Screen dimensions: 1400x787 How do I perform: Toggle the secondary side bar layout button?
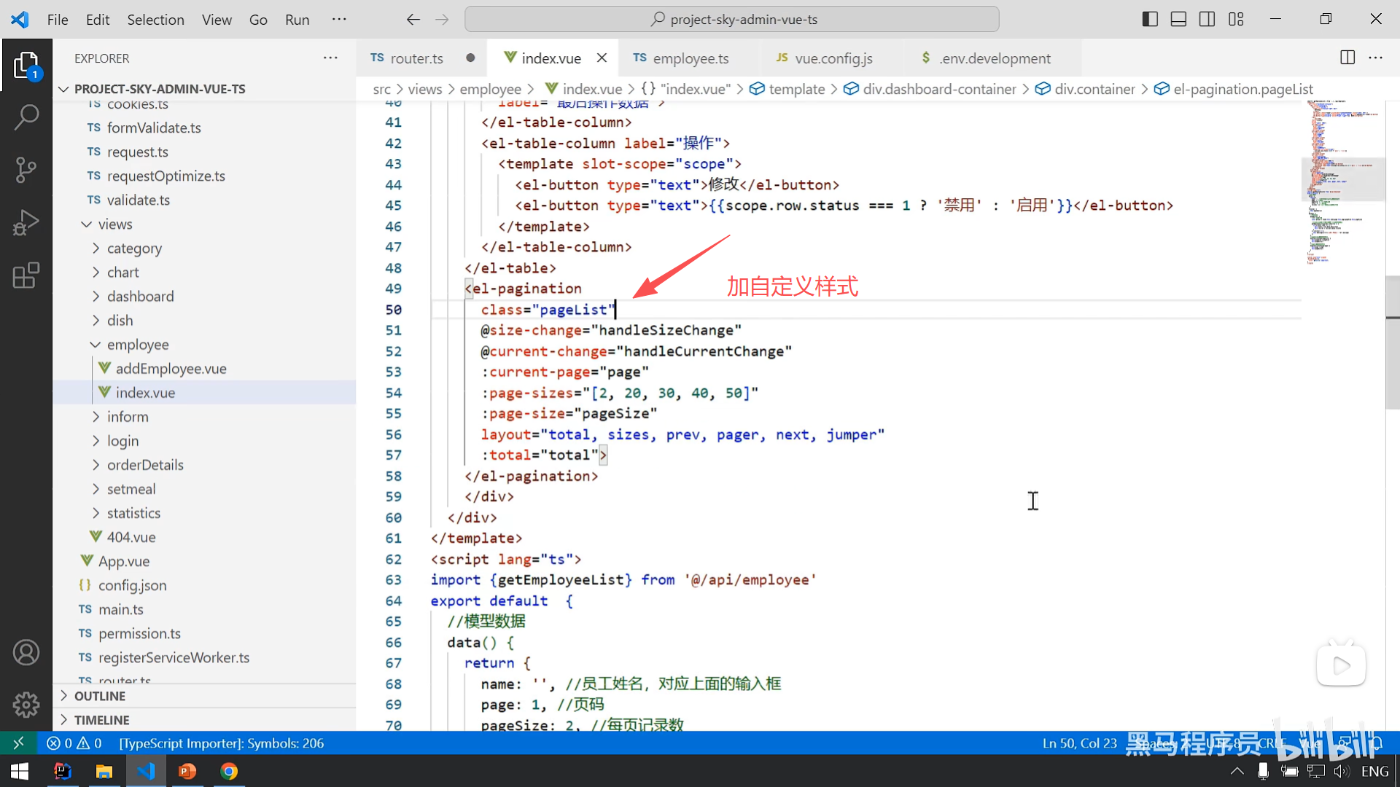1207,20
